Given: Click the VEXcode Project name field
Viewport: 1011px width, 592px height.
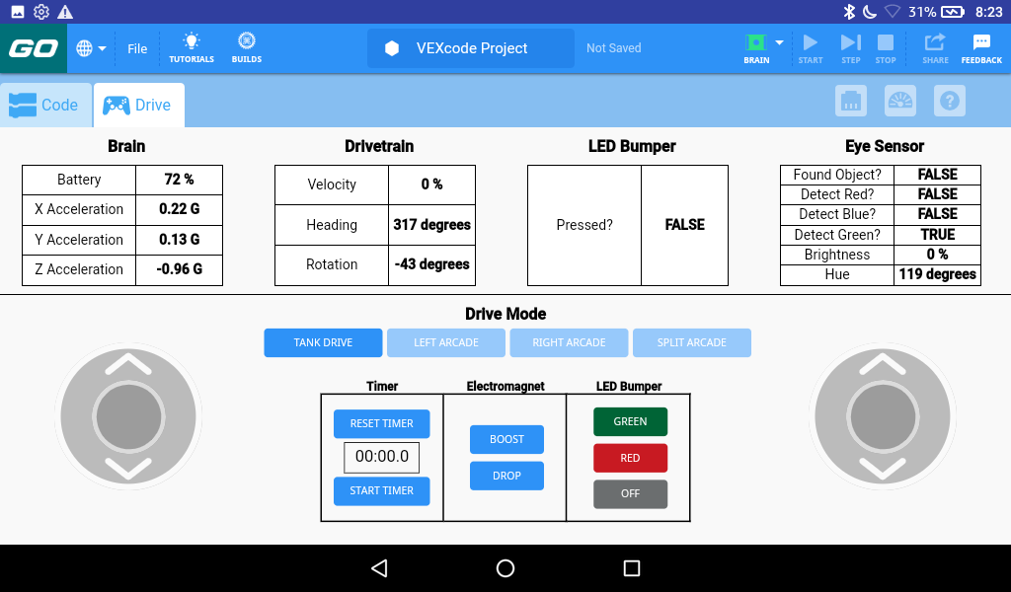Looking at the screenshot, I should tap(470, 47).
